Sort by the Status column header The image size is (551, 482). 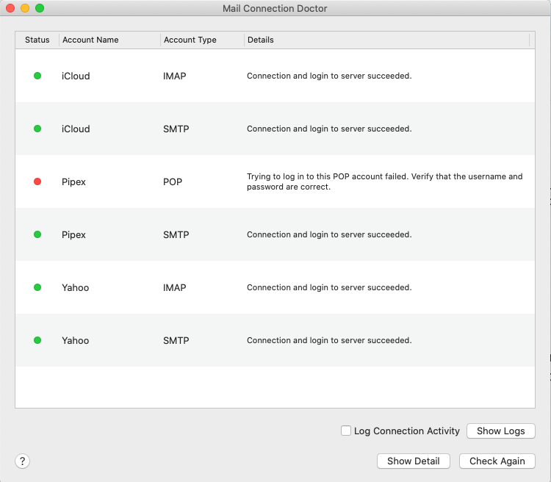37,40
